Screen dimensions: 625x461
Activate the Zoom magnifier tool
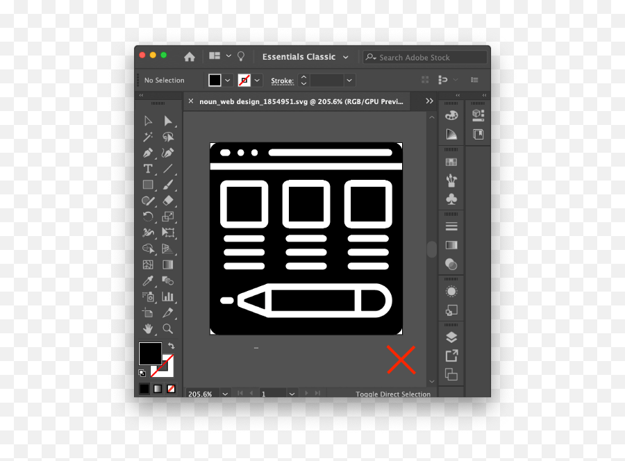tap(168, 328)
